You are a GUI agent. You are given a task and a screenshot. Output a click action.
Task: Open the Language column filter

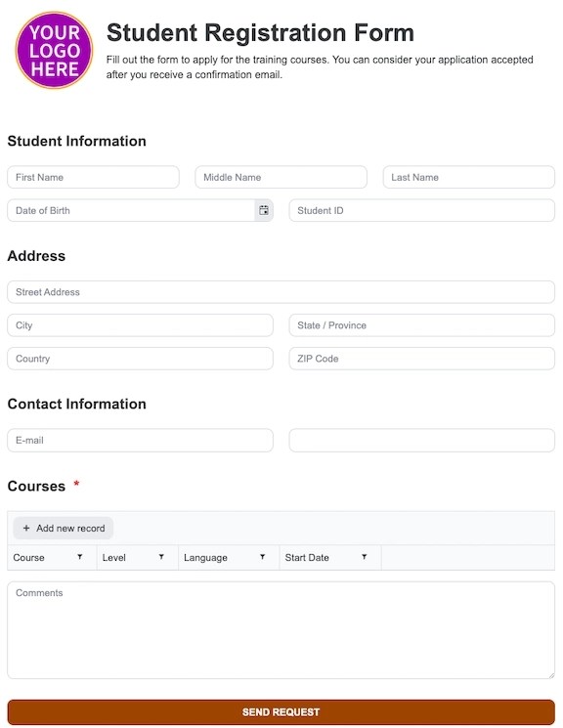tap(263, 557)
